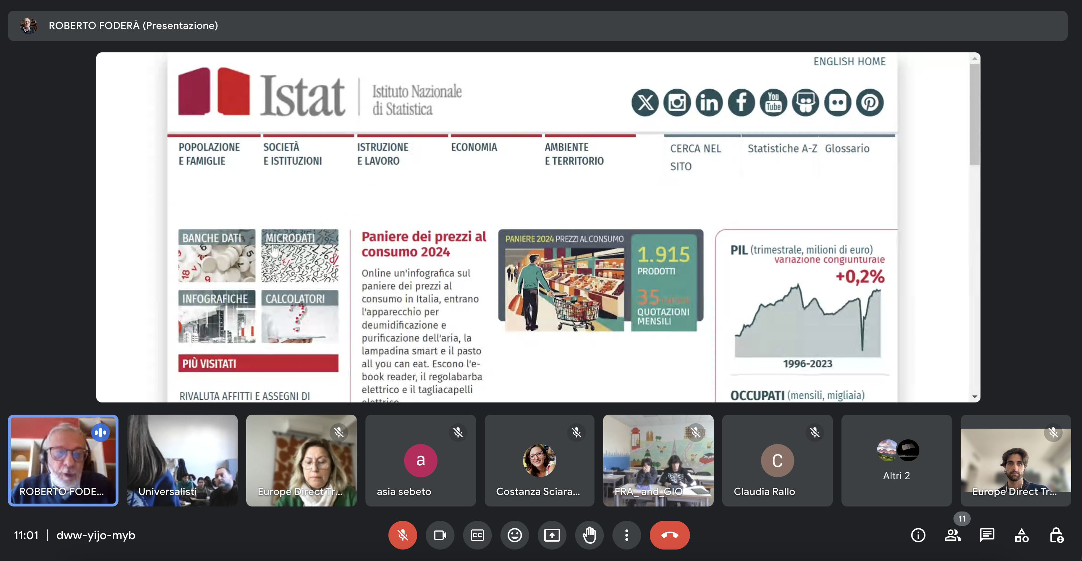Toggle the camera button

pyautogui.click(x=440, y=535)
